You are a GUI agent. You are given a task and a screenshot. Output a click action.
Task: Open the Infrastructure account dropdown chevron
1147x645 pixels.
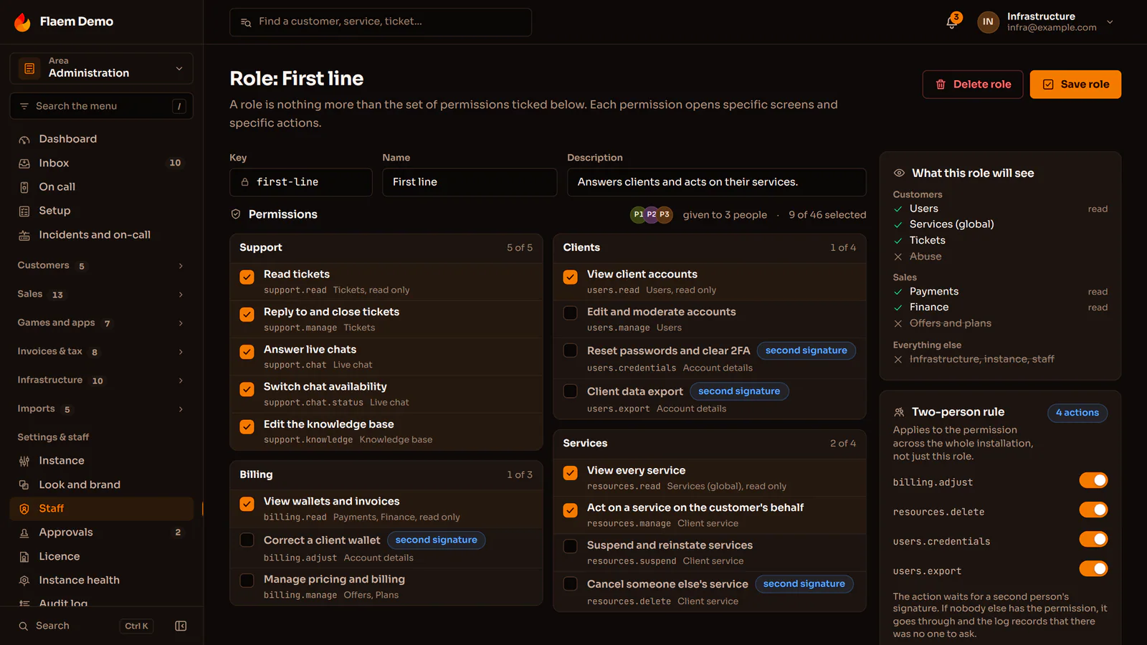pos(1110,22)
